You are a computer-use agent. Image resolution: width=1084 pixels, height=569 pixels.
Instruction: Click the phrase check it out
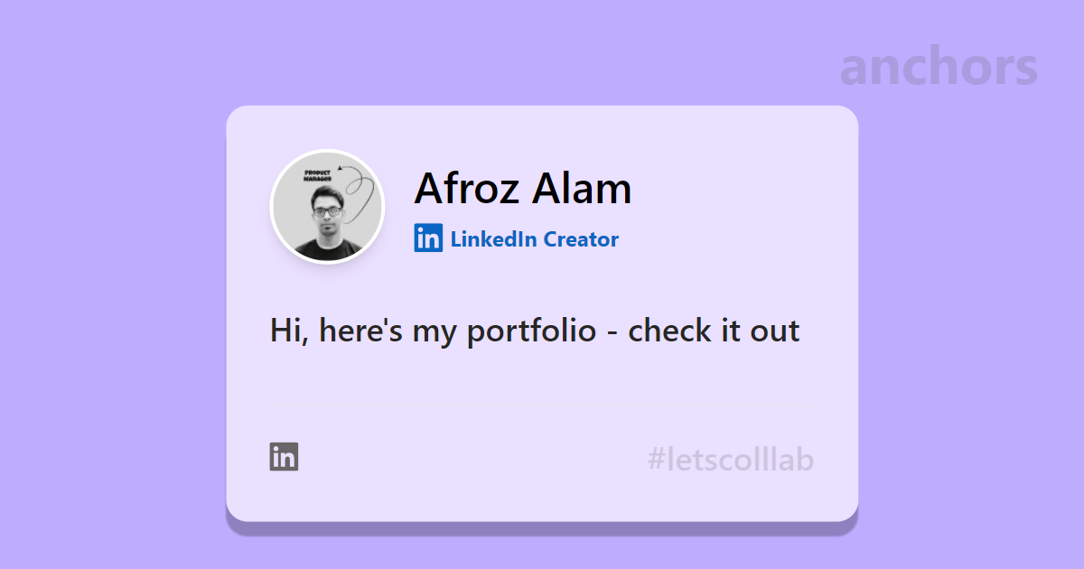pyautogui.click(x=714, y=331)
